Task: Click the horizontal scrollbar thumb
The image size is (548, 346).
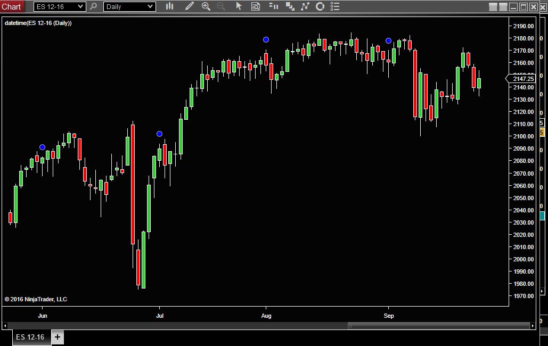Action: pyautogui.click(x=439, y=326)
